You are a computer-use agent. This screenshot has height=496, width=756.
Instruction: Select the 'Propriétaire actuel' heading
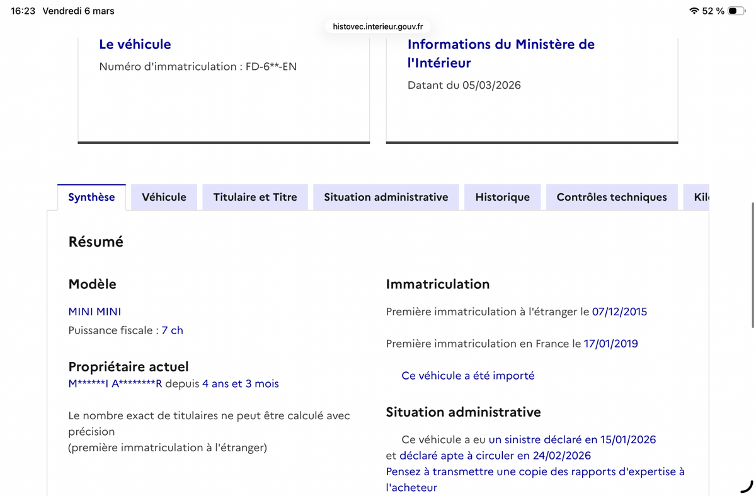pyautogui.click(x=129, y=366)
